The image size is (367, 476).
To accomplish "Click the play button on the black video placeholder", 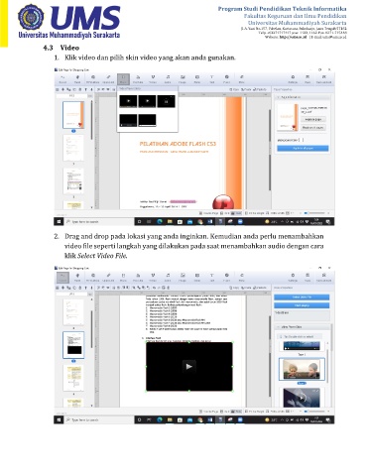I will click(x=188, y=366).
